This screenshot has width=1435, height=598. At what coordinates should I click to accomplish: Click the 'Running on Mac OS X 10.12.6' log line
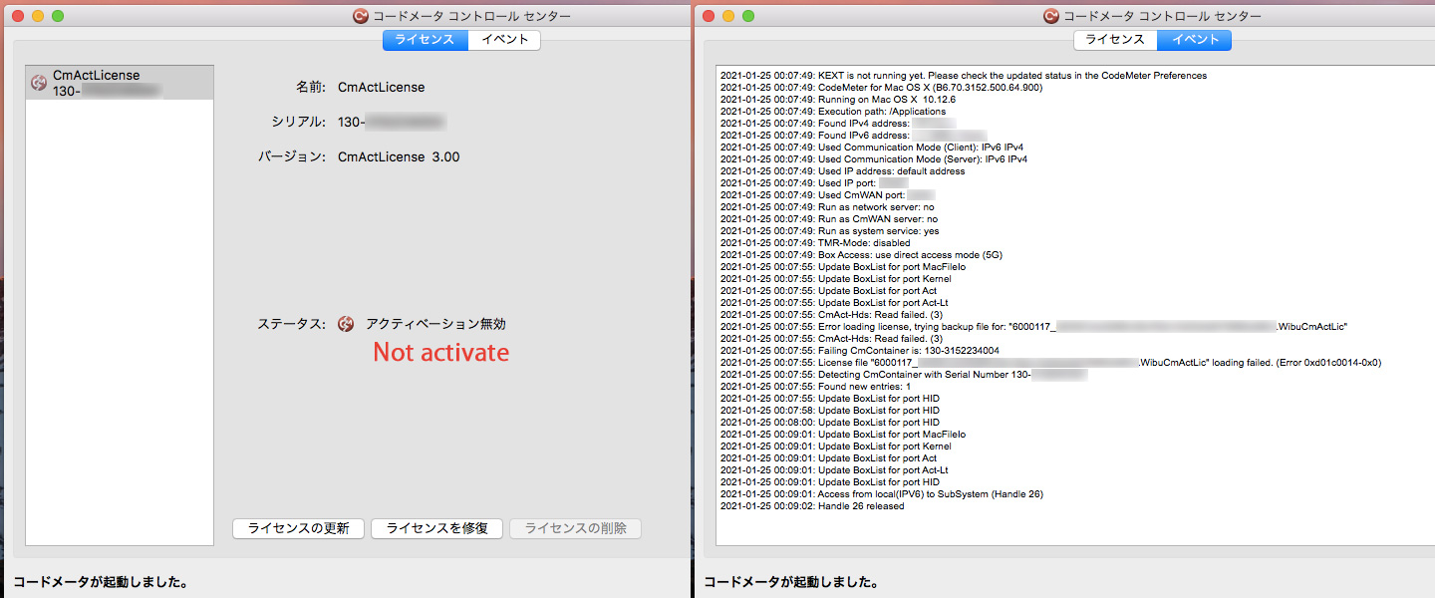pos(838,100)
